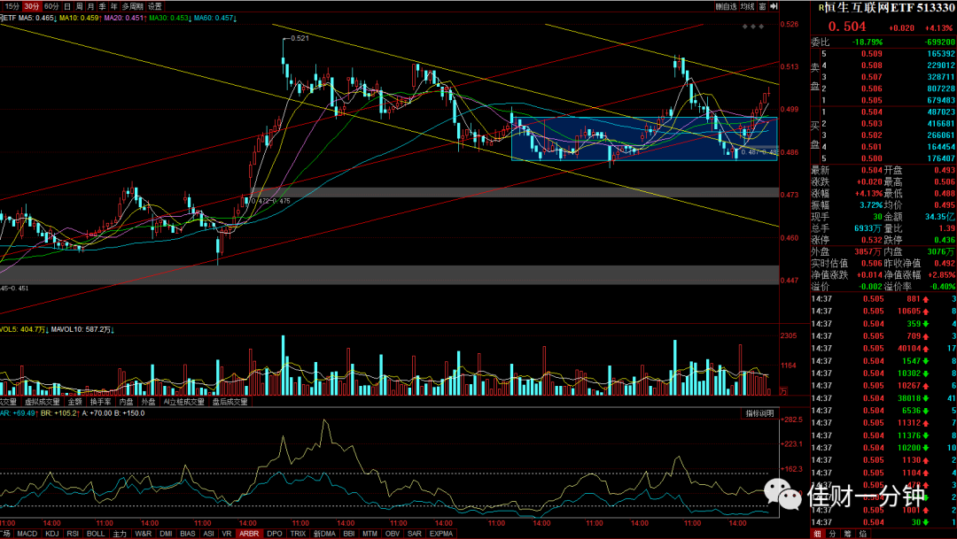Click the collapse panel arrow icon

[x=774, y=6]
